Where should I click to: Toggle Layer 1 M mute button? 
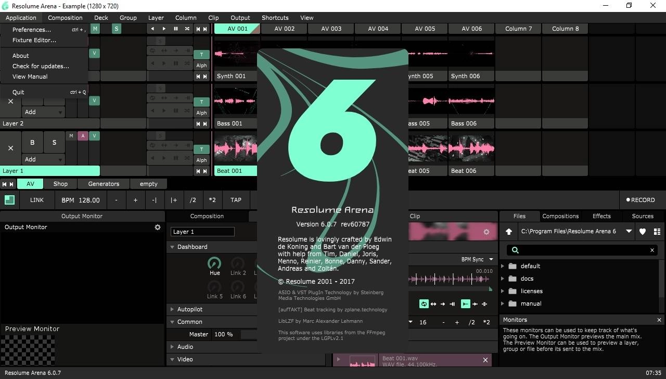pos(71,136)
